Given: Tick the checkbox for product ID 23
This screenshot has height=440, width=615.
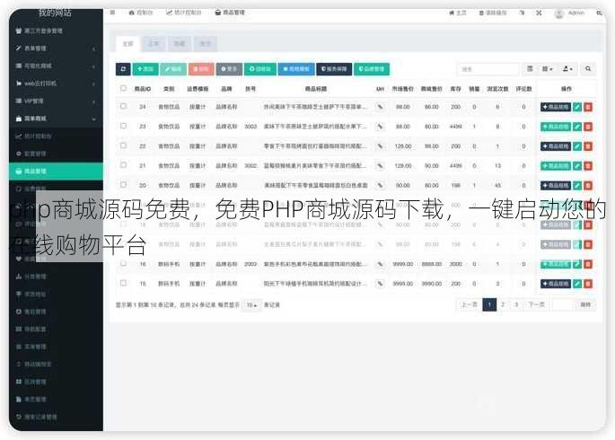Looking at the screenshot, I should click(x=123, y=126).
